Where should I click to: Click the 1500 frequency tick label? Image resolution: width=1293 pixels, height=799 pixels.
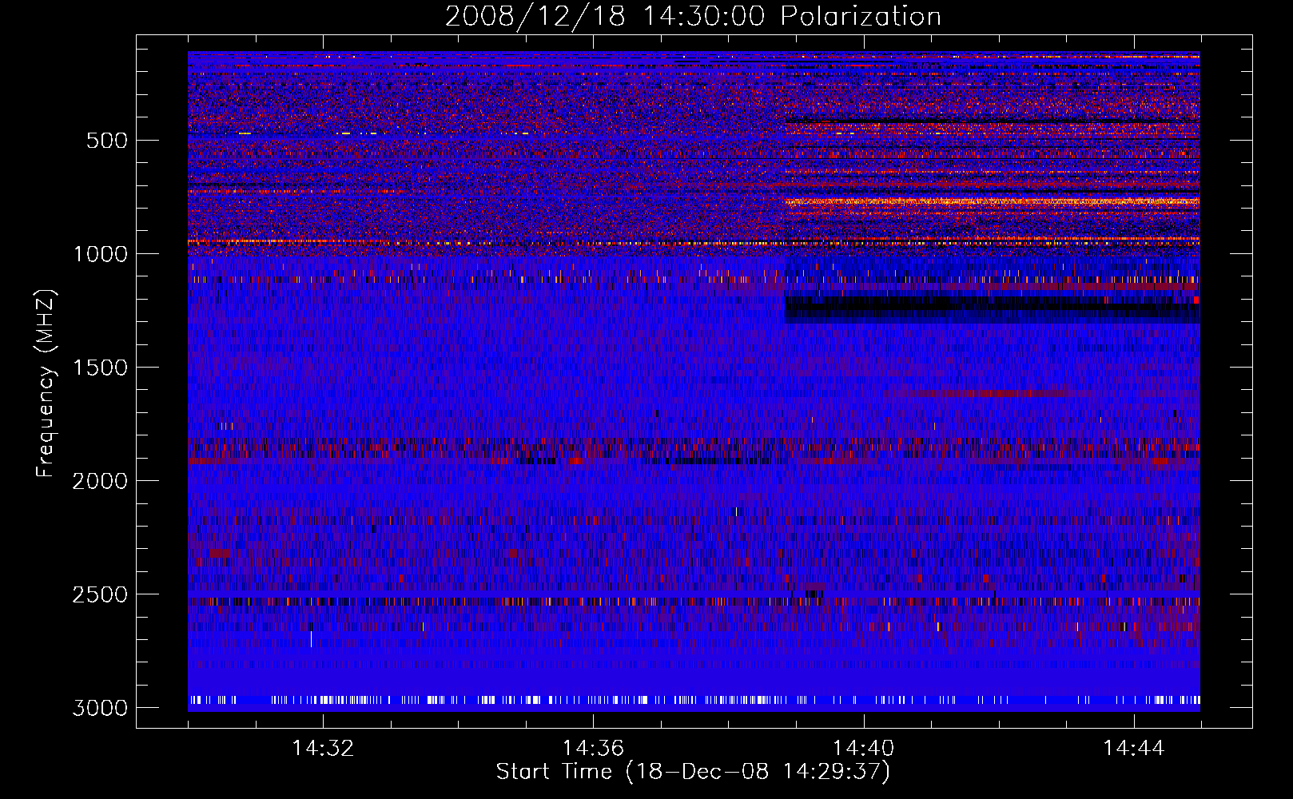(x=100, y=368)
